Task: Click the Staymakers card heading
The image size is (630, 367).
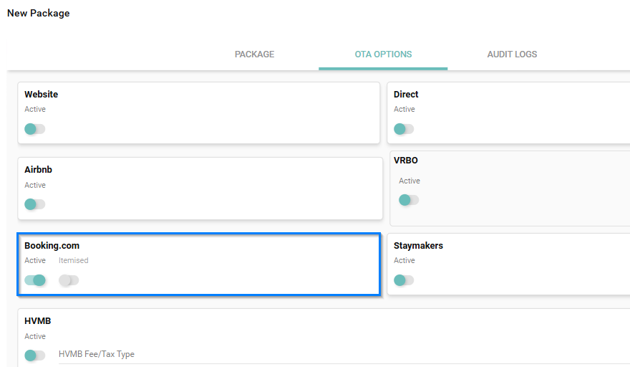Action: point(418,246)
